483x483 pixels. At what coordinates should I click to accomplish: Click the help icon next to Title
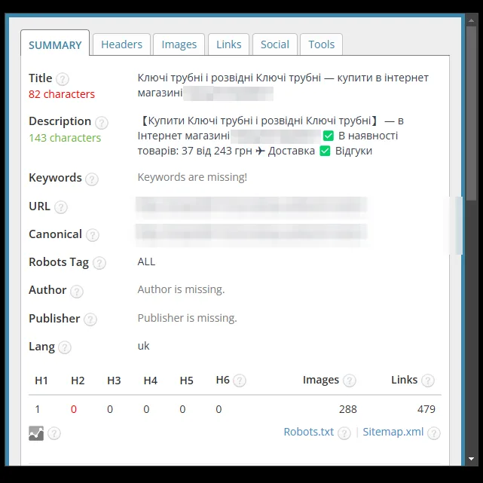[x=63, y=79]
